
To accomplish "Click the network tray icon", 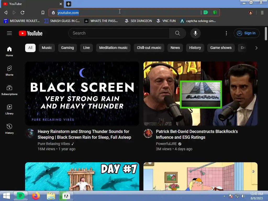I will [237, 196].
